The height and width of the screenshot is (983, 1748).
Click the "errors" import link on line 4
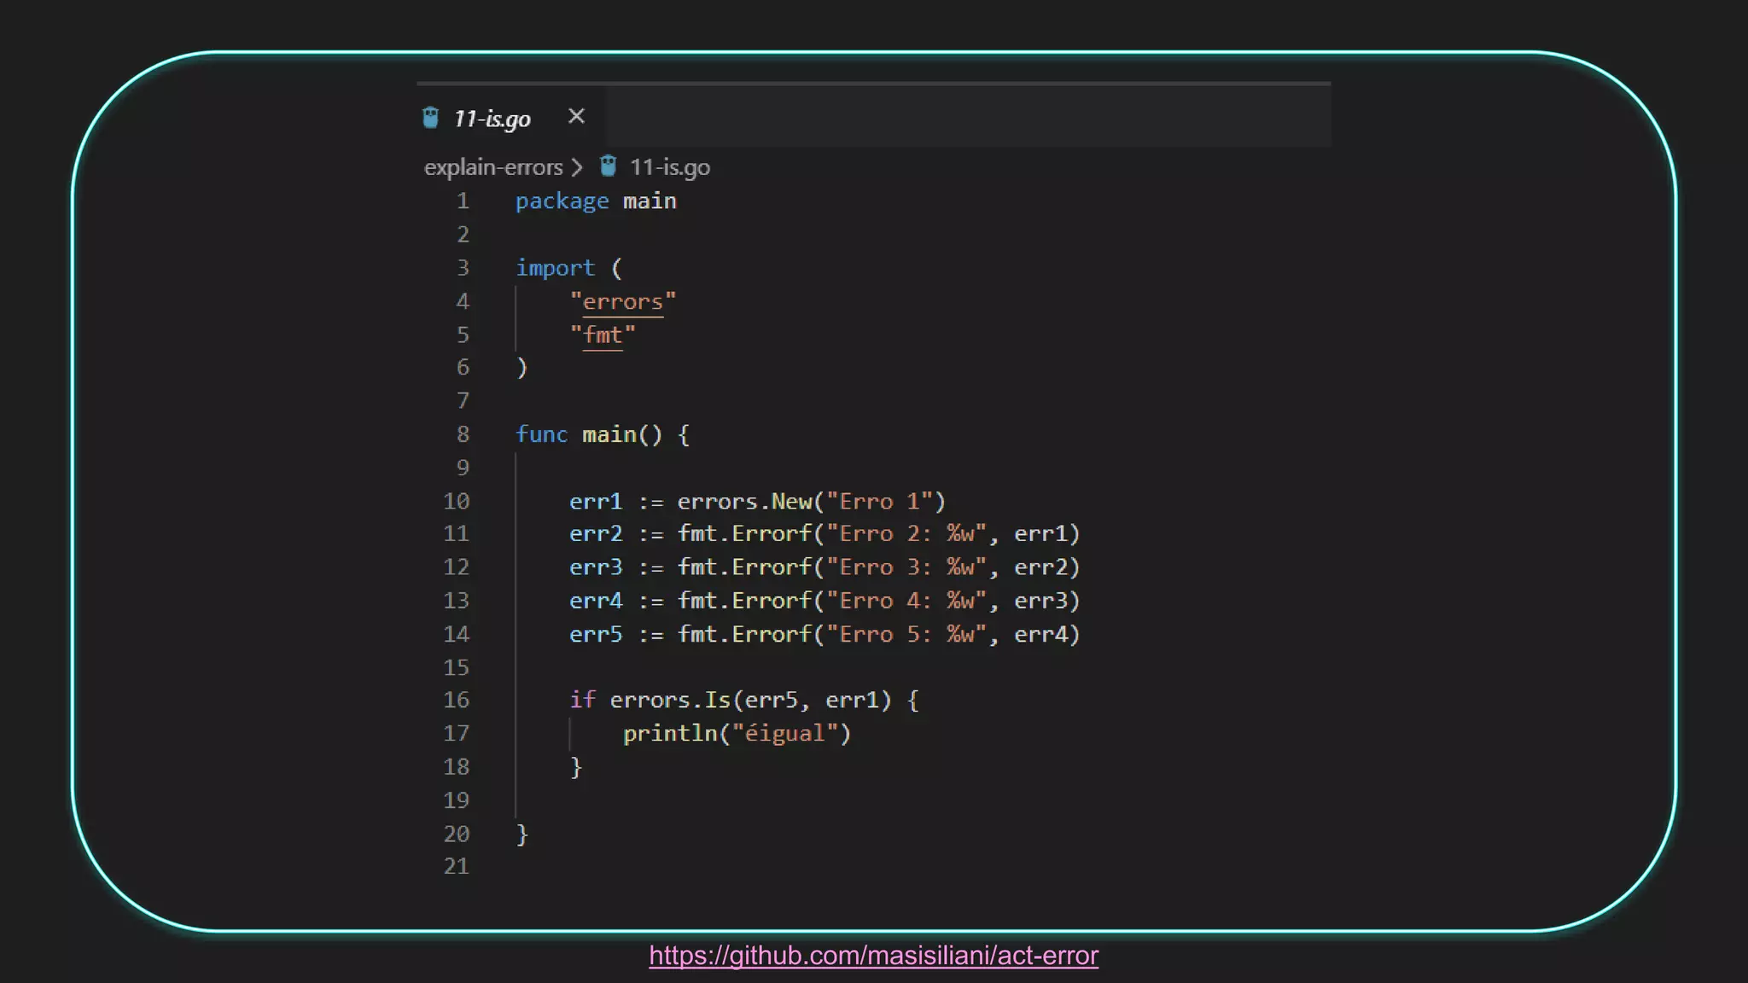point(623,302)
